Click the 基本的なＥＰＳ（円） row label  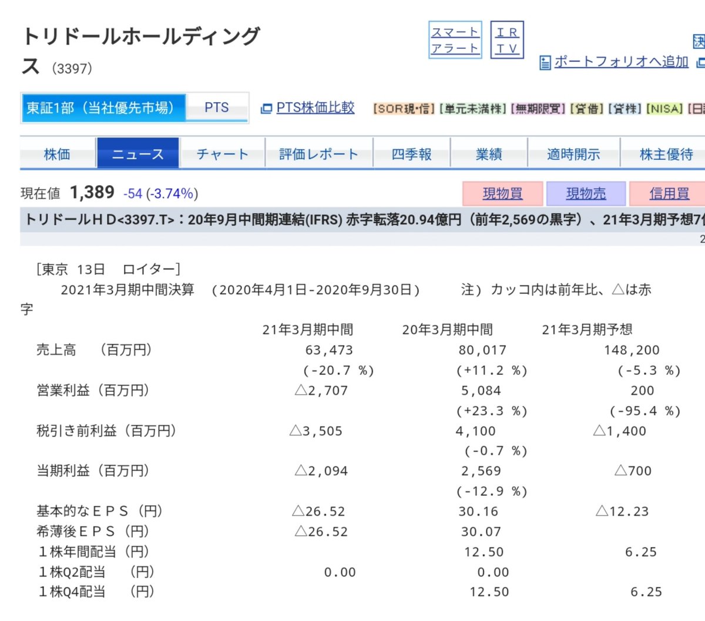100,511
